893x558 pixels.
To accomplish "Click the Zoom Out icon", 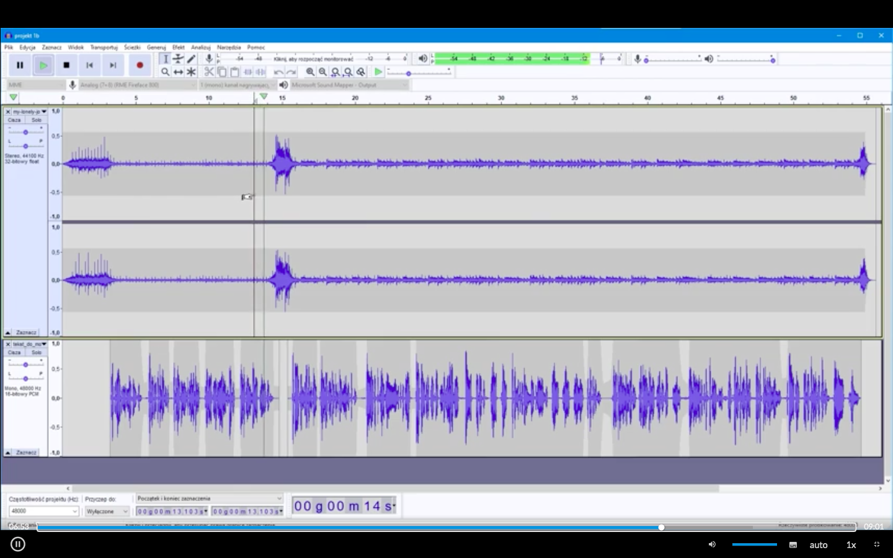I will click(x=322, y=72).
